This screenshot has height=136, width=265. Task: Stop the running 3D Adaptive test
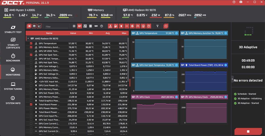point(248,132)
